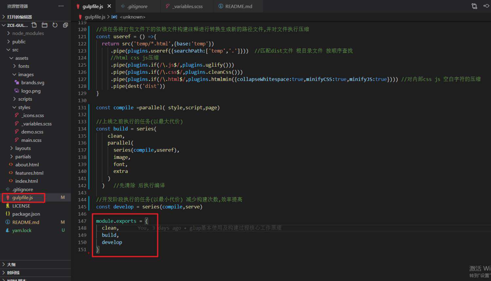Screen dimensions: 491x281
Task: Click 'const build = series(' line
Action: click(x=126, y=129)
